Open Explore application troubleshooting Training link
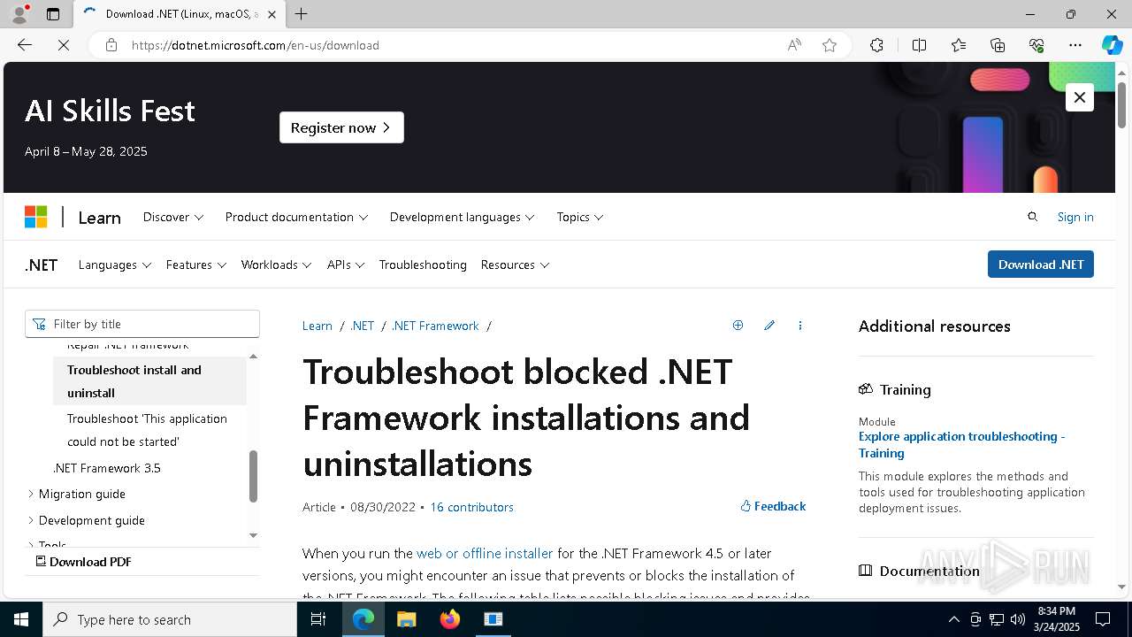The height and width of the screenshot is (637, 1132). point(961,444)
